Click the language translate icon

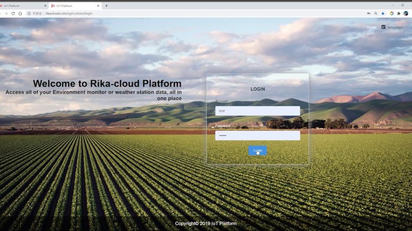click(x=384, y=27)
